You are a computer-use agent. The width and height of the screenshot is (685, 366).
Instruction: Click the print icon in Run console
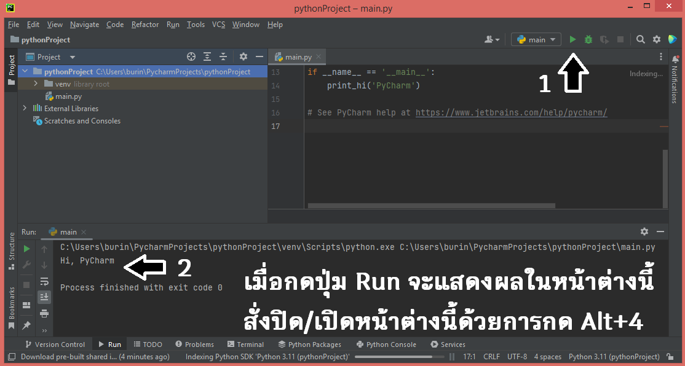(x=44, y=313)
